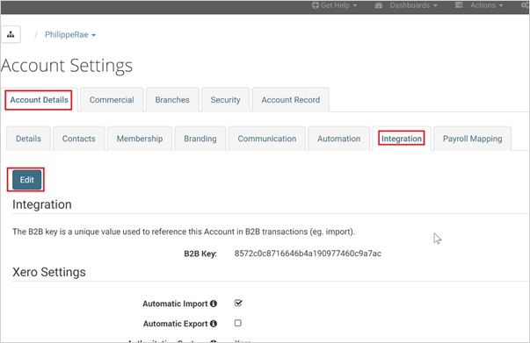Switch to the Account Details tab

pyautogui.click(x=39, y=100)
